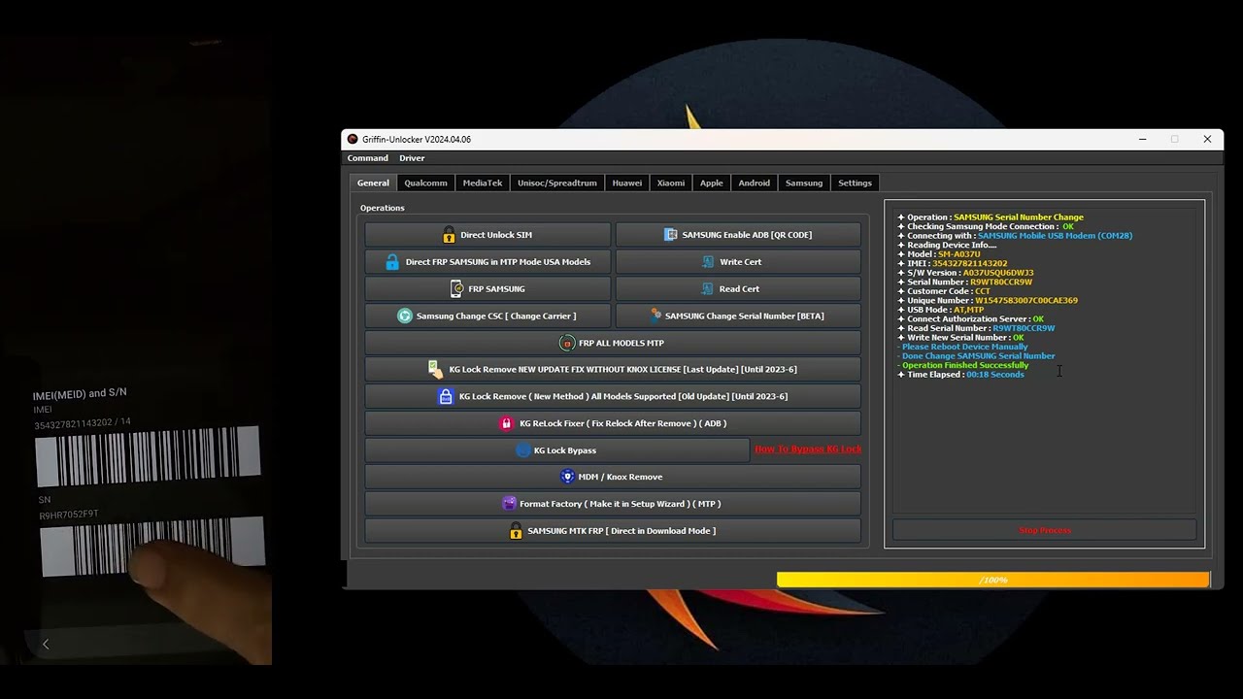Click the shield icon on MDM / Knox Remove
1243x699 pixels.
tap(567, 477)
